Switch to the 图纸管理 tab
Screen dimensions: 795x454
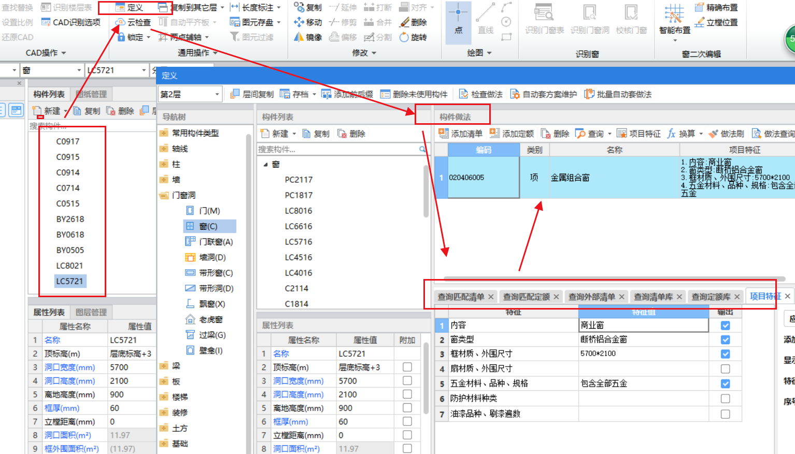91,94
